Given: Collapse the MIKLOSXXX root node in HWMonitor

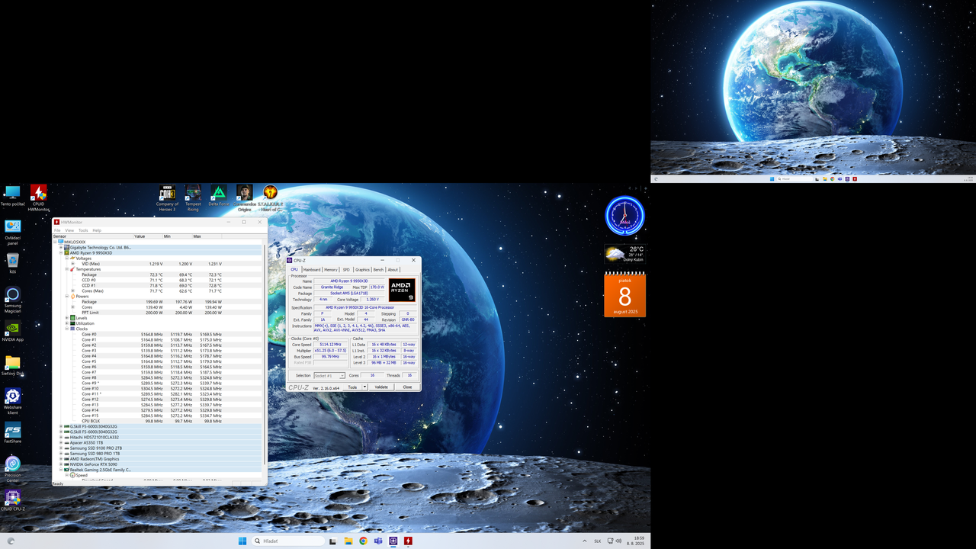Looking at the screenshot, I should coord(56,242).
